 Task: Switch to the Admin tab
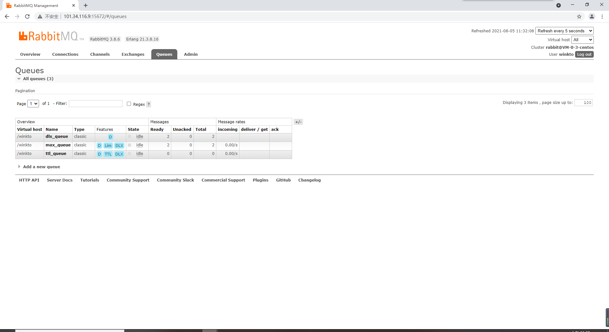(x=191, y=54)
